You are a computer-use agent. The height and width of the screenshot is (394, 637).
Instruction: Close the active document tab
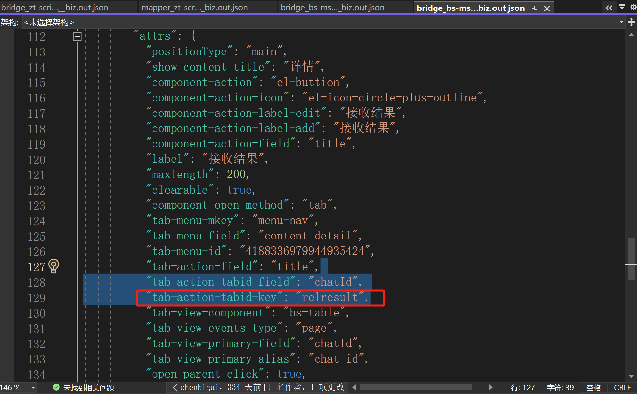click(547, 8)
